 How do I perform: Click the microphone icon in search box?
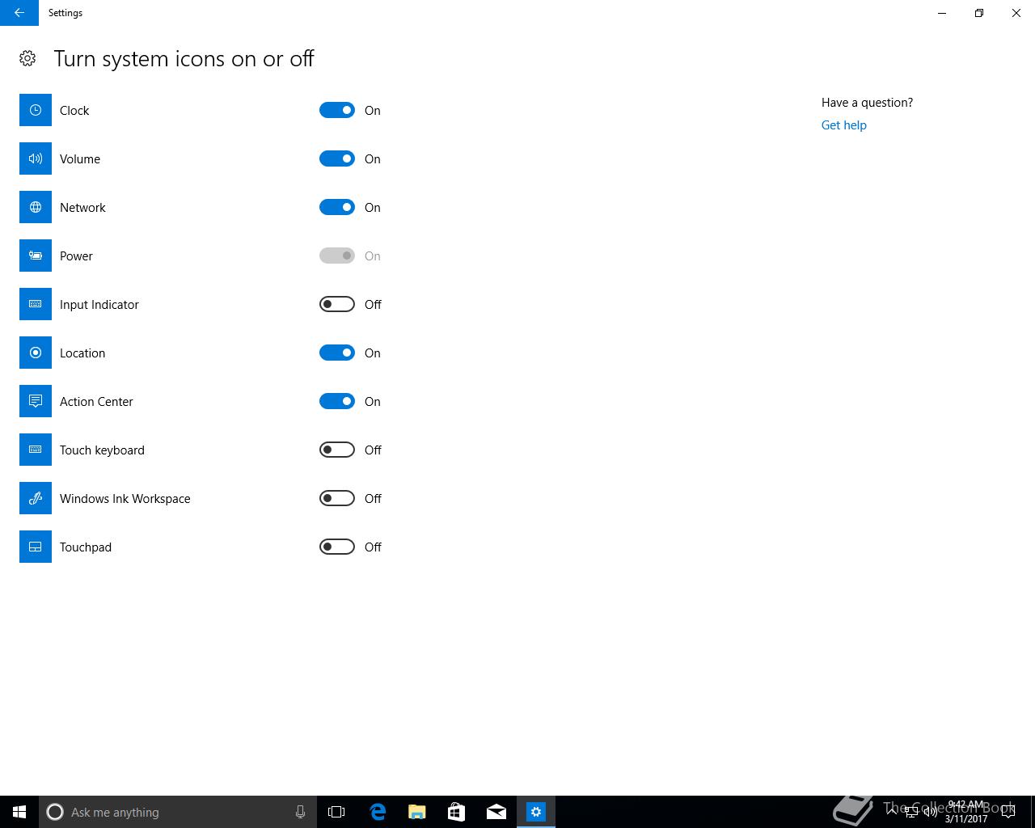point(300,812)
